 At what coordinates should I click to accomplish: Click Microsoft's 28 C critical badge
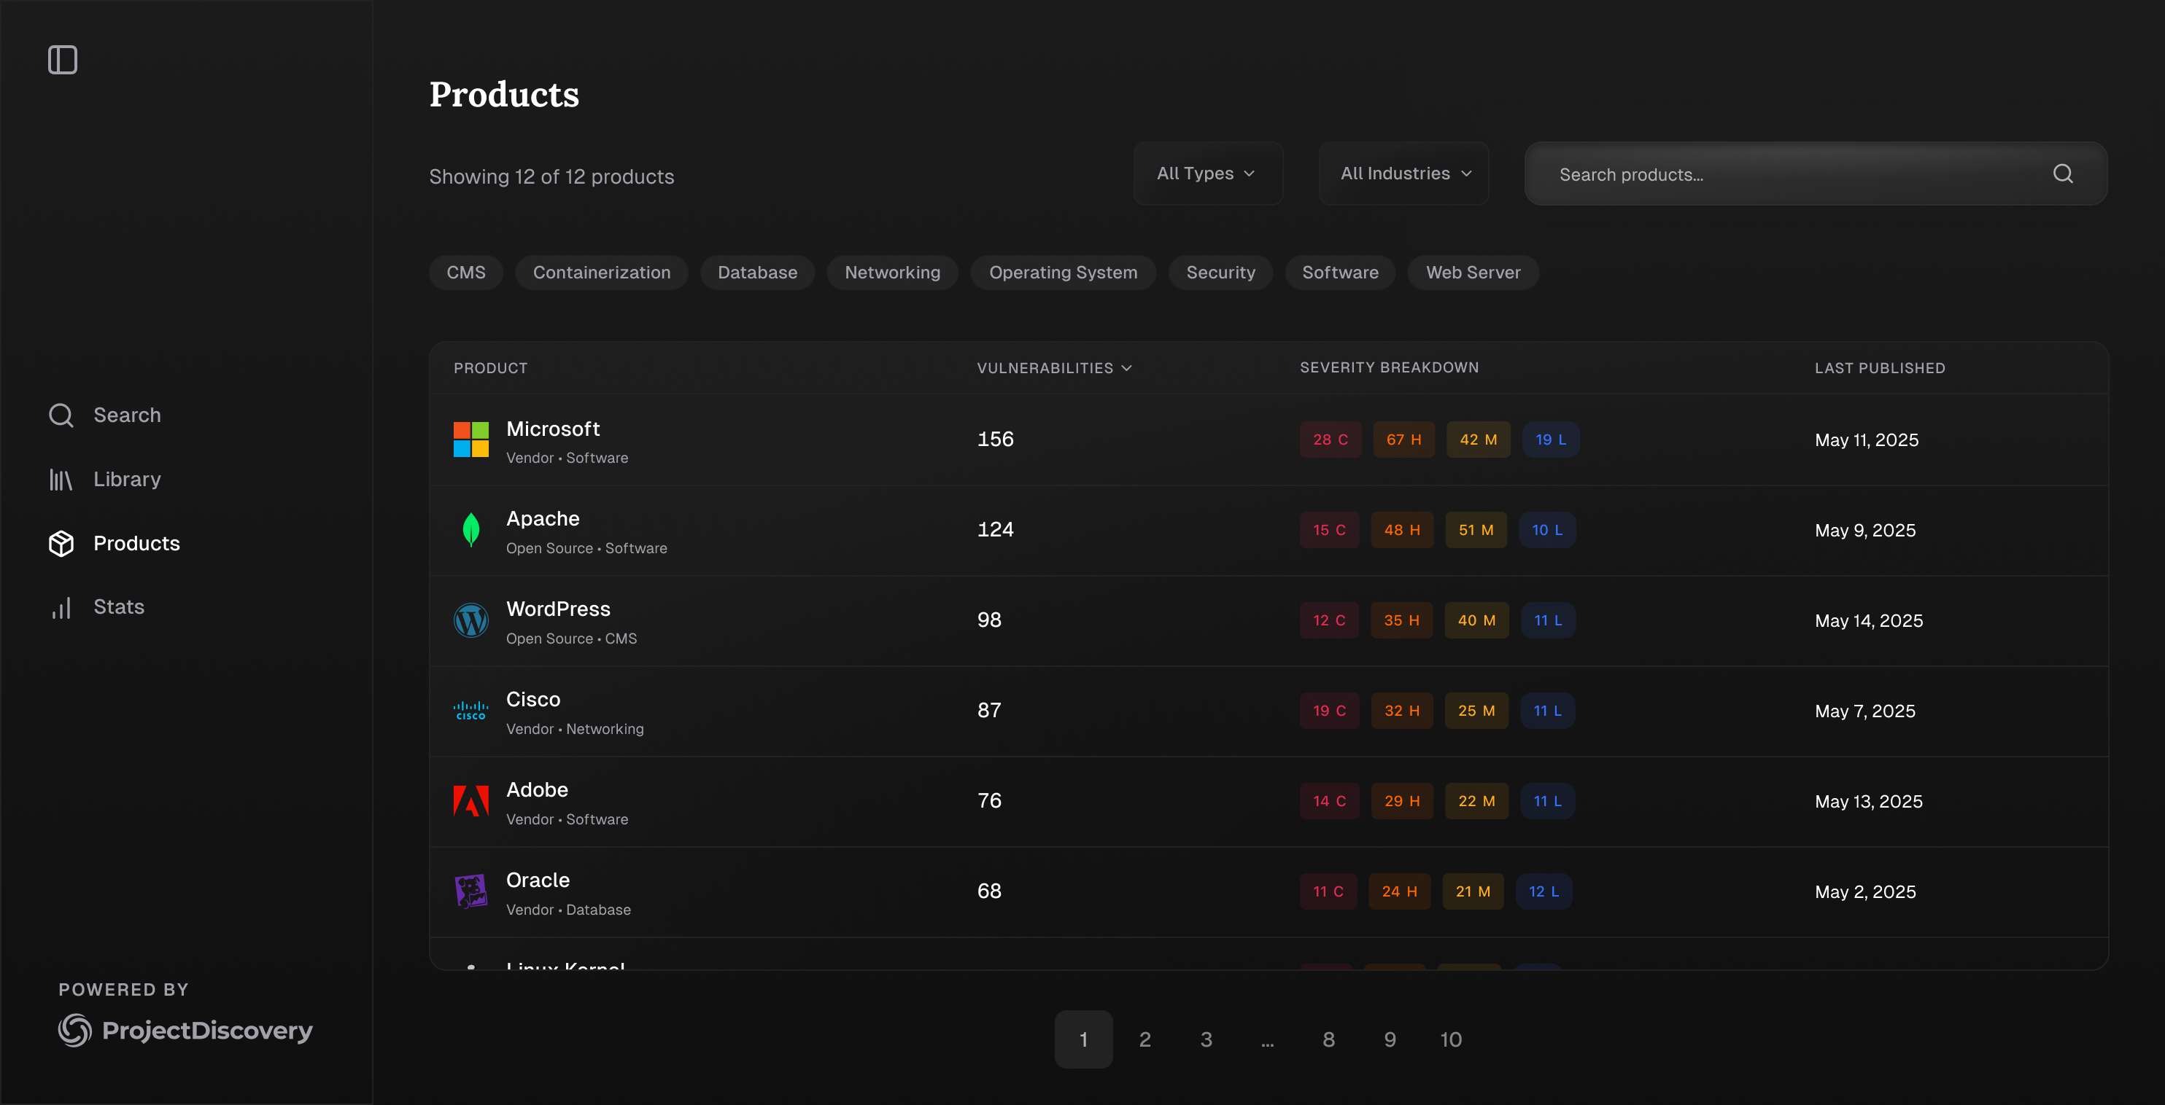point(1330,439)
